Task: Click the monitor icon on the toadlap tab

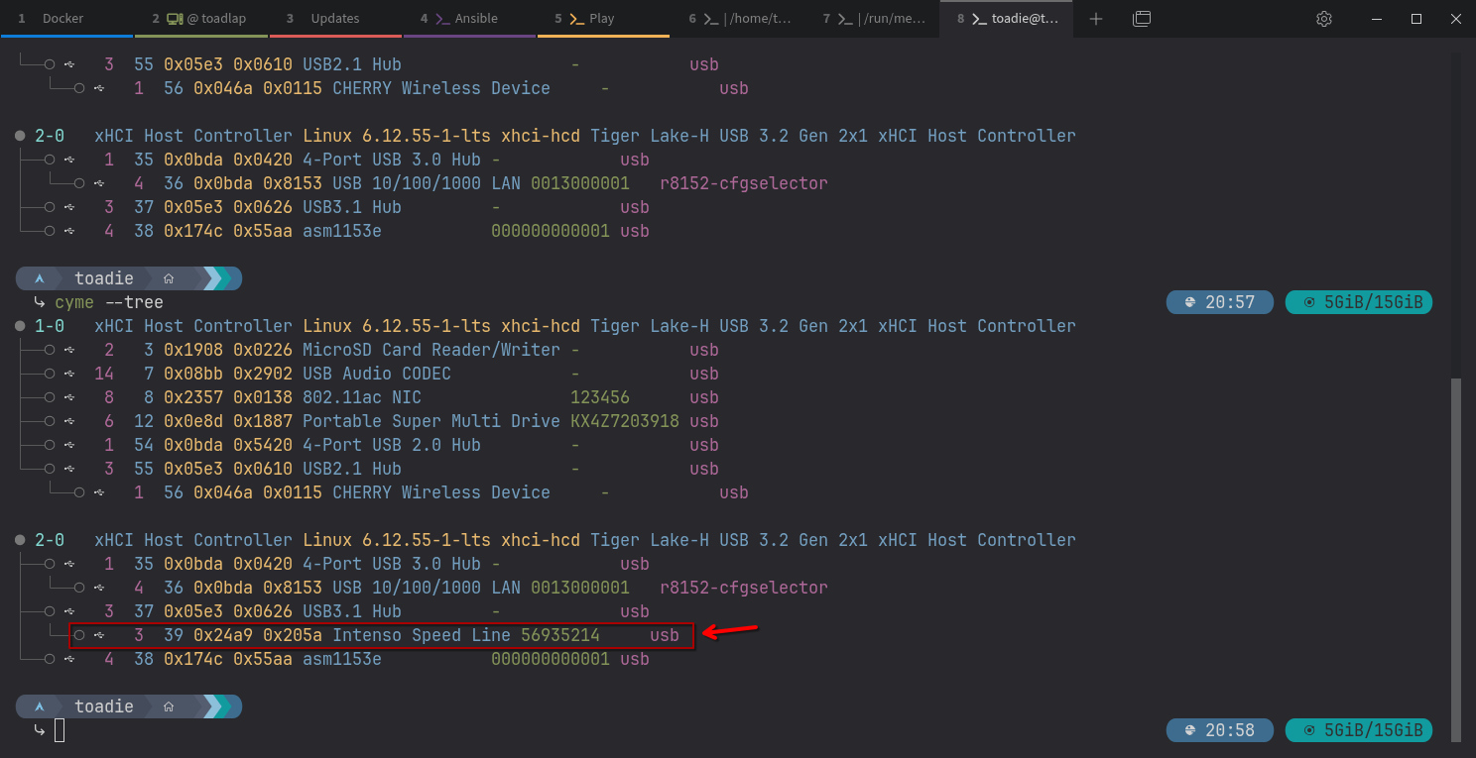Action: coord(175,19)
